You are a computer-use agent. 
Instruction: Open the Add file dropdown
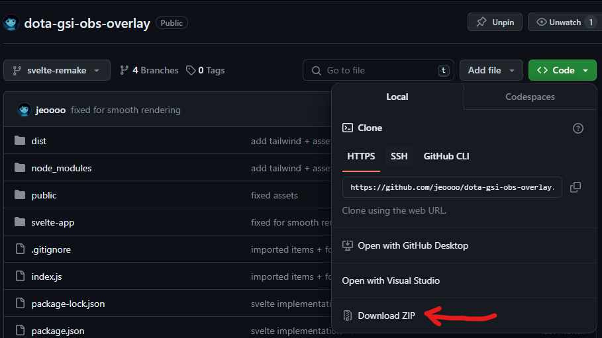pos(491,70)
